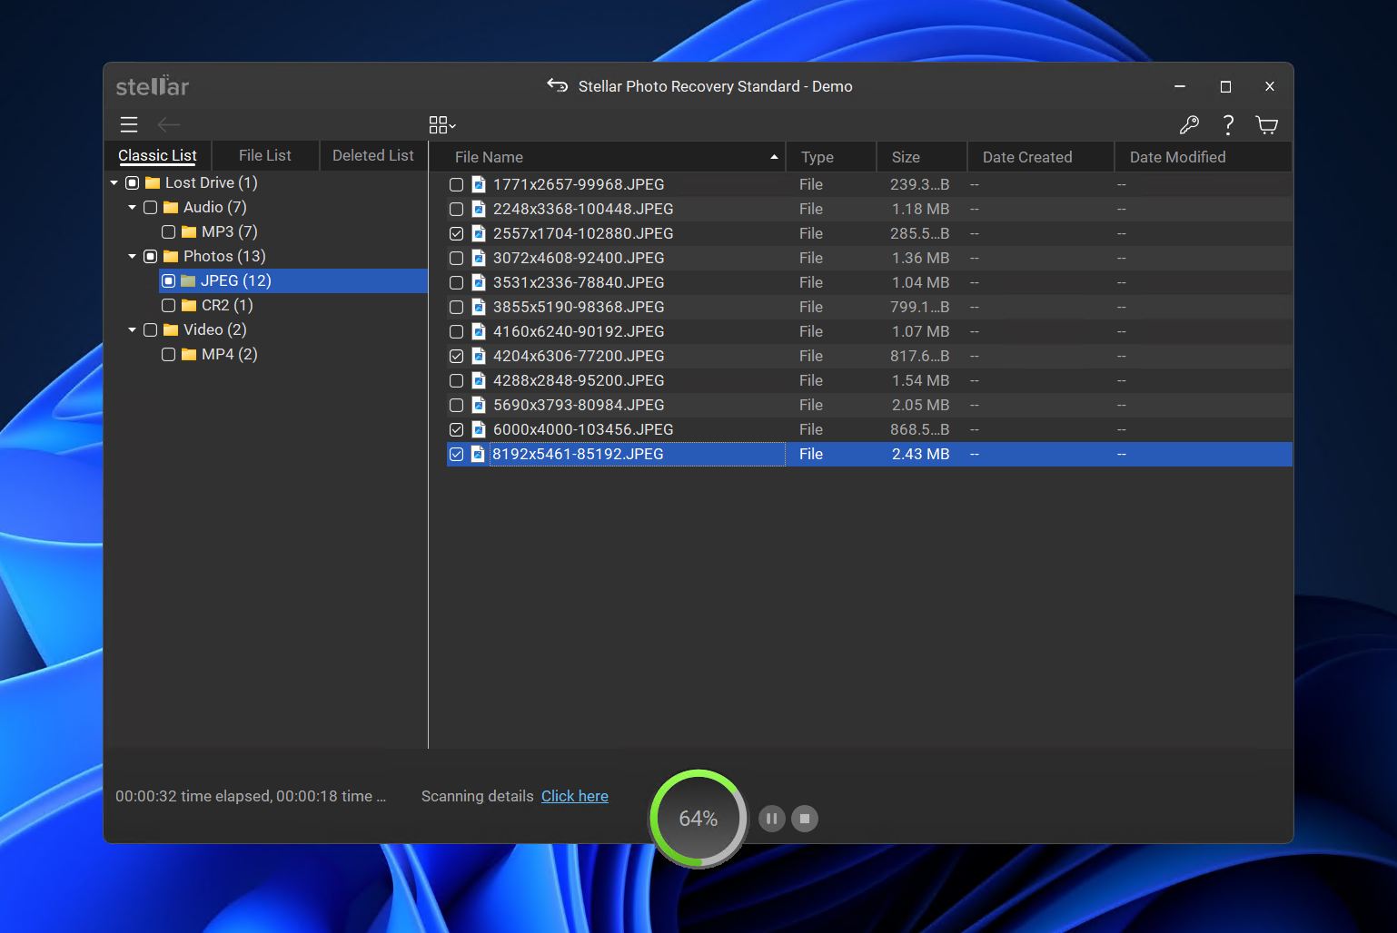Sort files by the Size column

906,156
